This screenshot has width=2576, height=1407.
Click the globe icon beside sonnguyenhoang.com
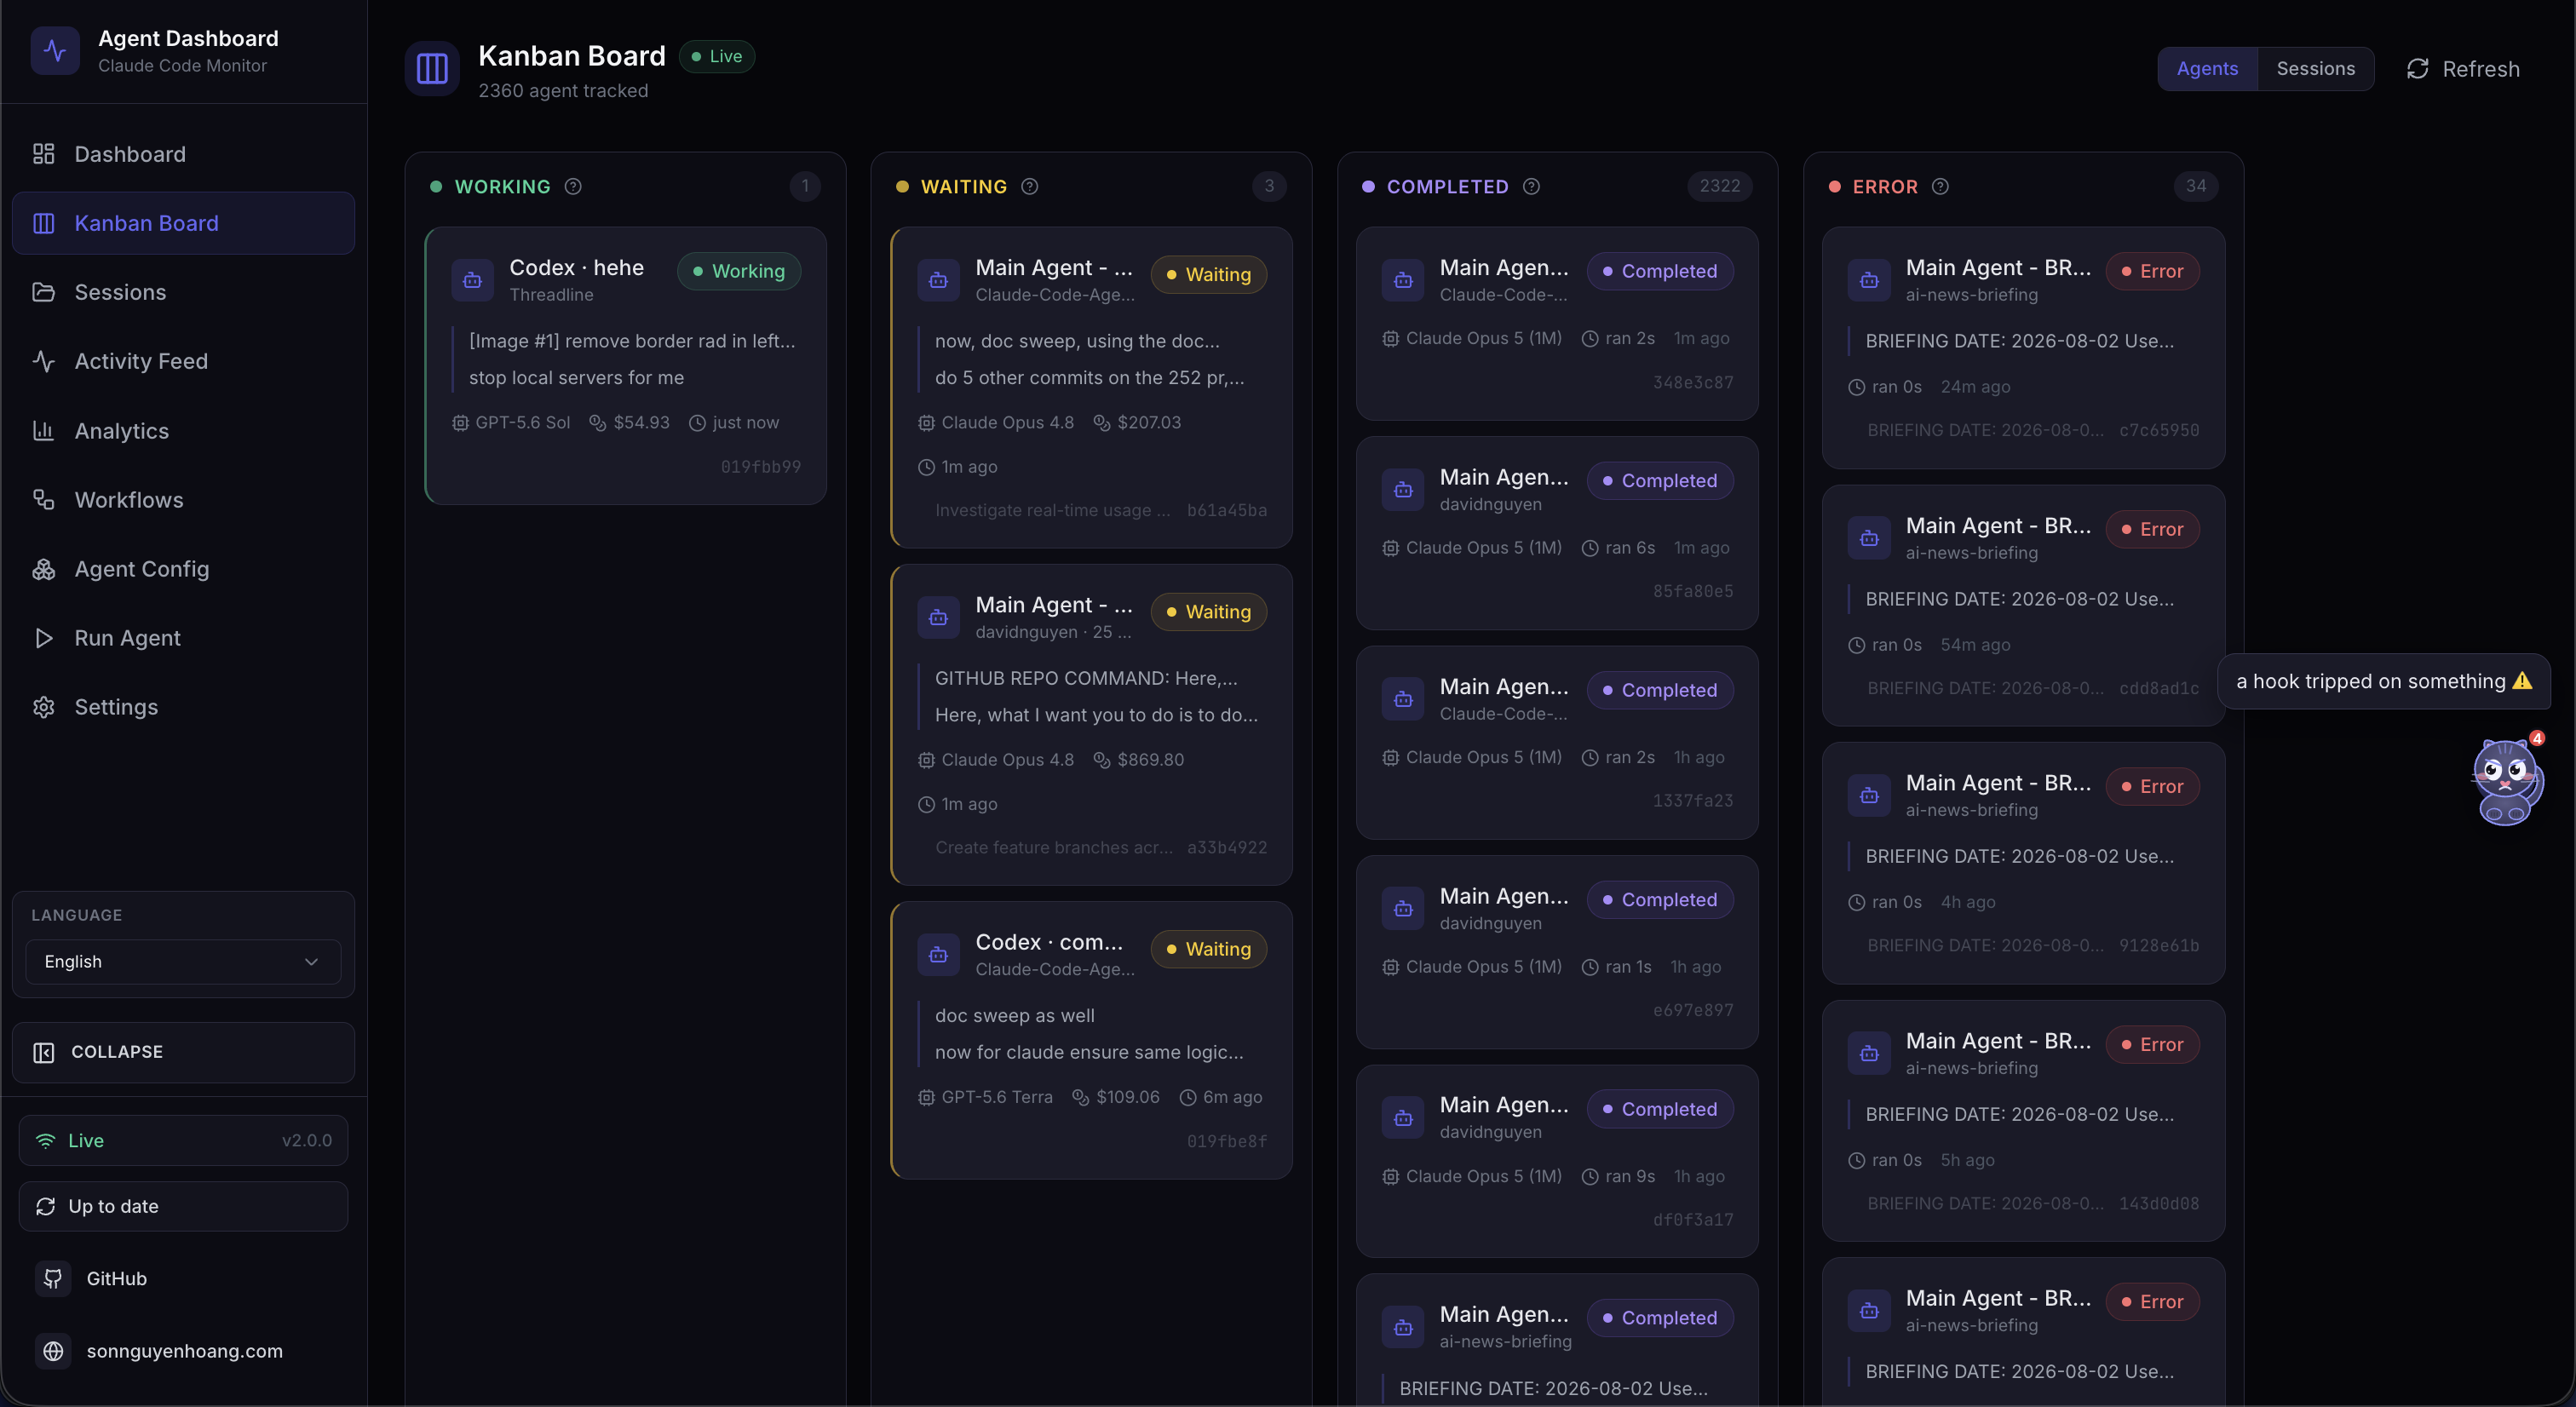(53, 1351)
